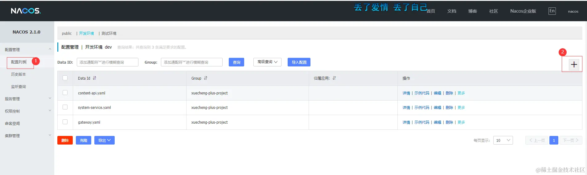This screenshot has height=175, width=587.
Task: Select 配置列表 in the sidebar
Action: click(x=19, y=62)
